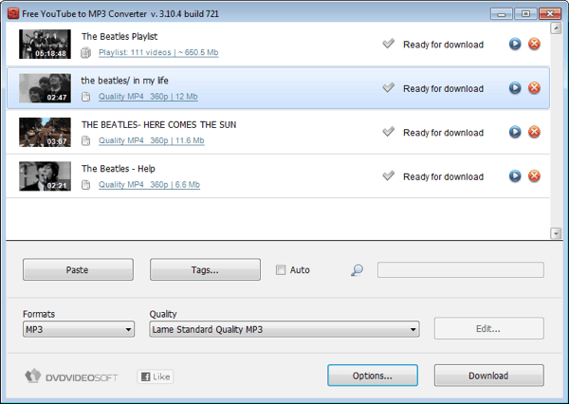Viewport: 569px width, 404px height.
Task: Play 'HERE COMES THE SUN' item
Action: pos(515,132)
